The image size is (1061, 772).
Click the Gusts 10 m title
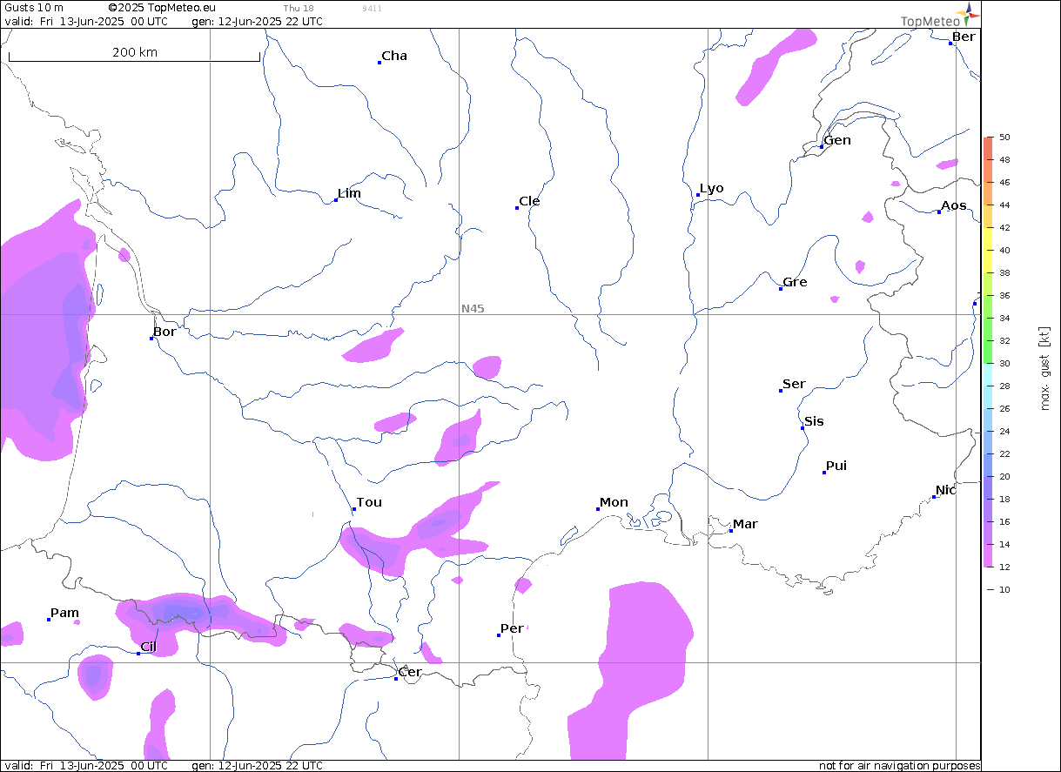point(34,8)
